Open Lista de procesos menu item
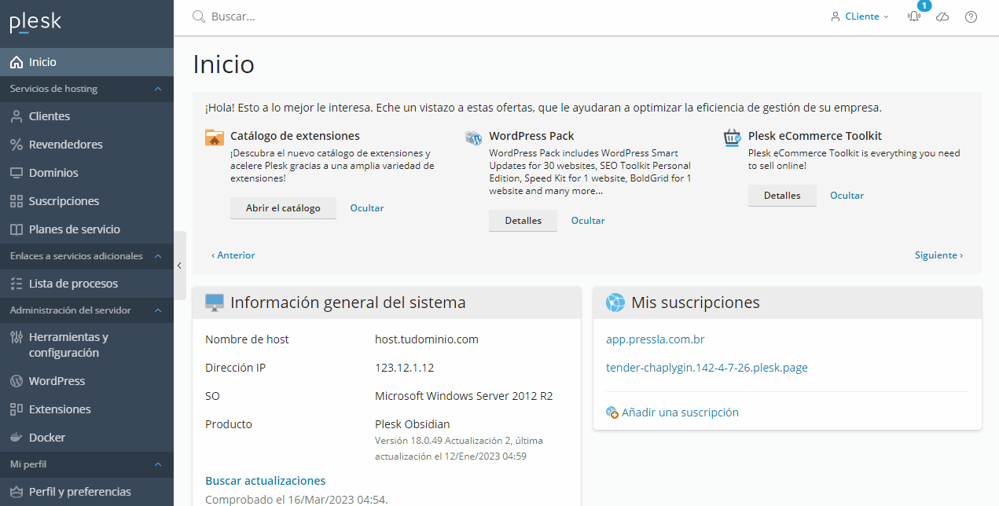999x506 pixels. [86, 284]
